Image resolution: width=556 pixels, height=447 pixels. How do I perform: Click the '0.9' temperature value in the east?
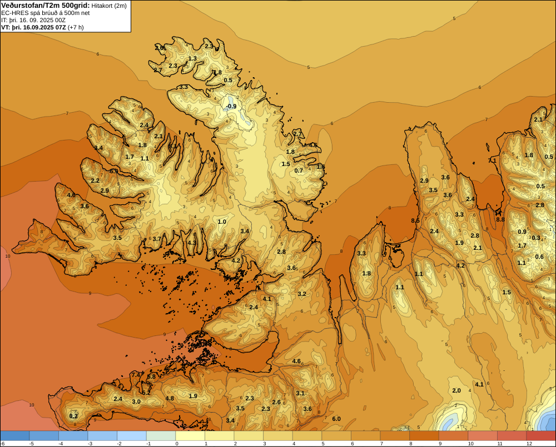[522, 232]
